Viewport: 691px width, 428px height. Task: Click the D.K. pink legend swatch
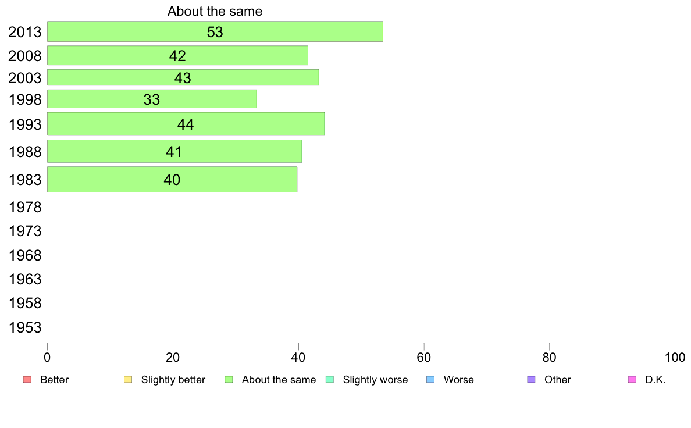(632, 380)
